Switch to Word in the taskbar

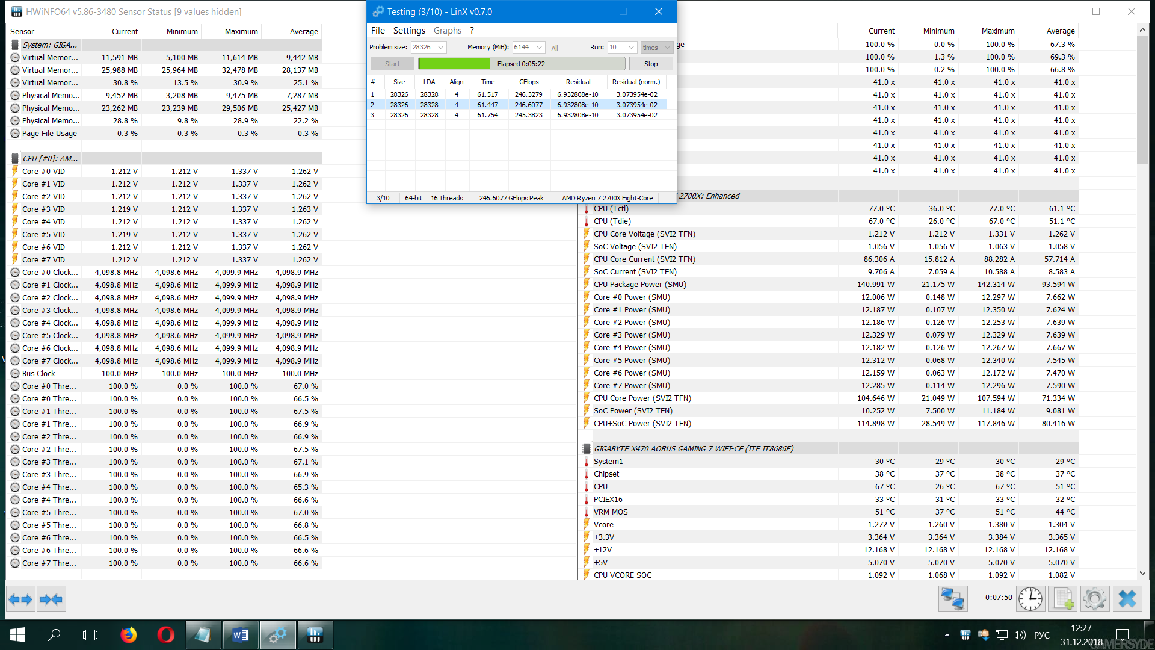click(x=240, y=635)
